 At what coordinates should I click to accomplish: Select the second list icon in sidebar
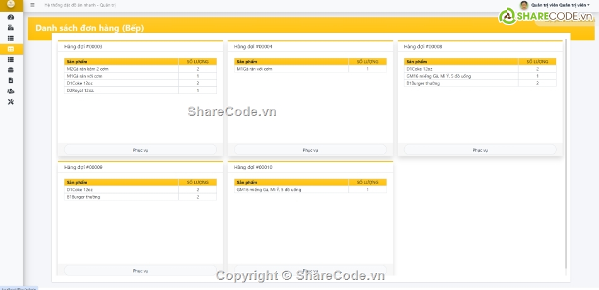[11, 59]
